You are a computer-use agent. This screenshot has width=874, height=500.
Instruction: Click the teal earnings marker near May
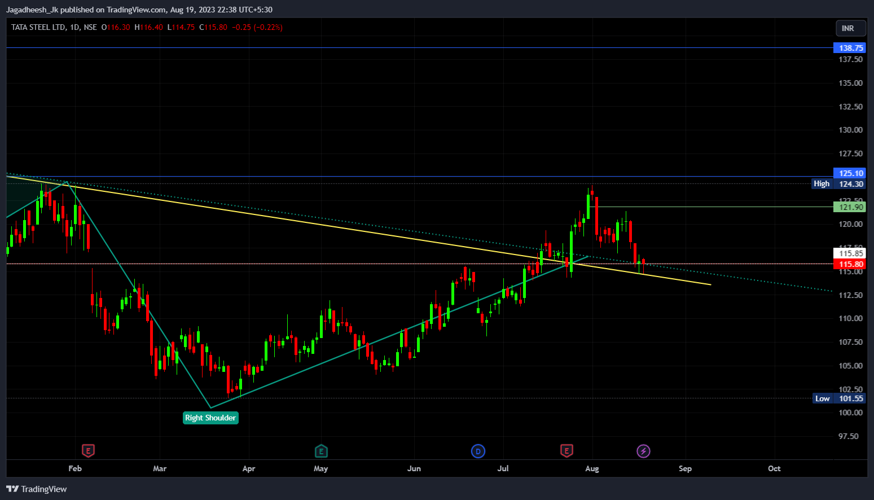tap(321, 451)
